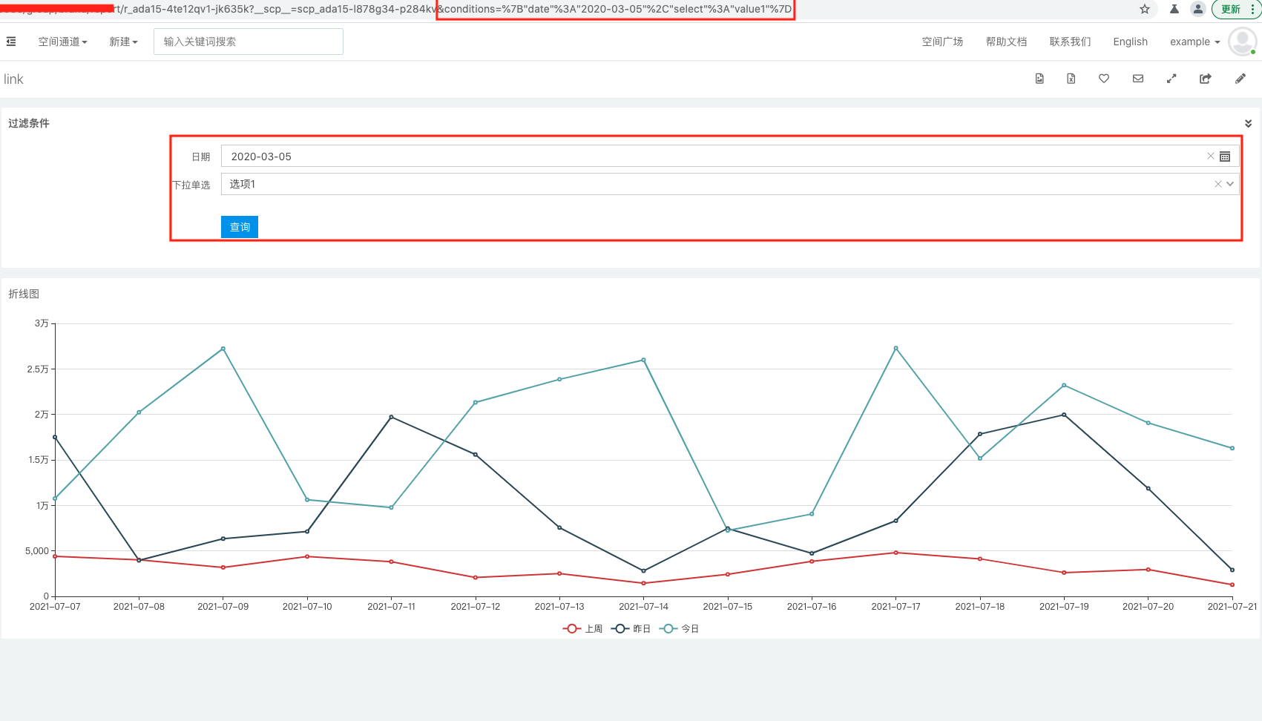Export report to Excel file
Viewport: 1262px width, 721px height.
click(x=1071, y=79)
